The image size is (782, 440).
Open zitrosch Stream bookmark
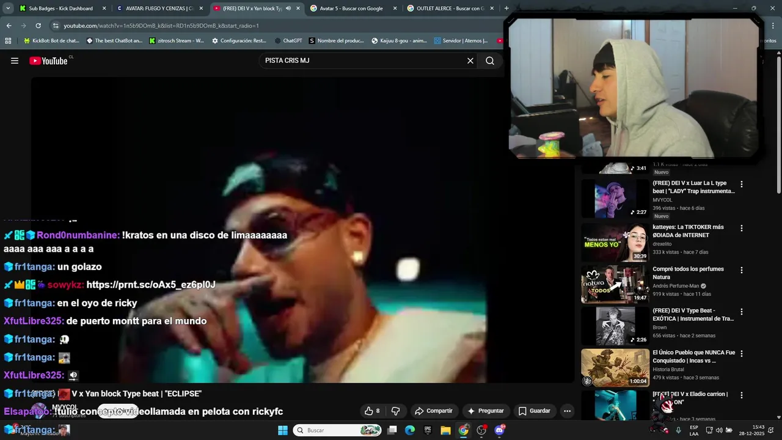(177, 41)
